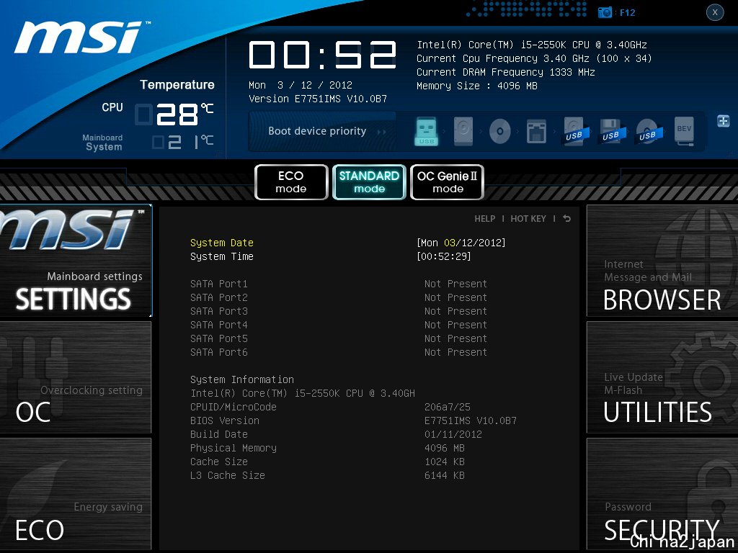Click the hard disk boot device icon
This screenshot has height=553, width=738.
tap(463, 131)
